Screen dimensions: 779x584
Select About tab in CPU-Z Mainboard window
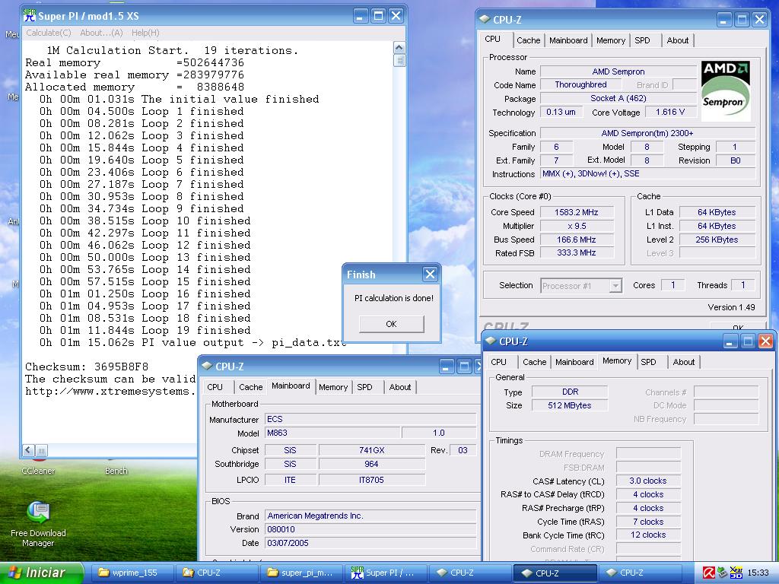coord(400,387)
